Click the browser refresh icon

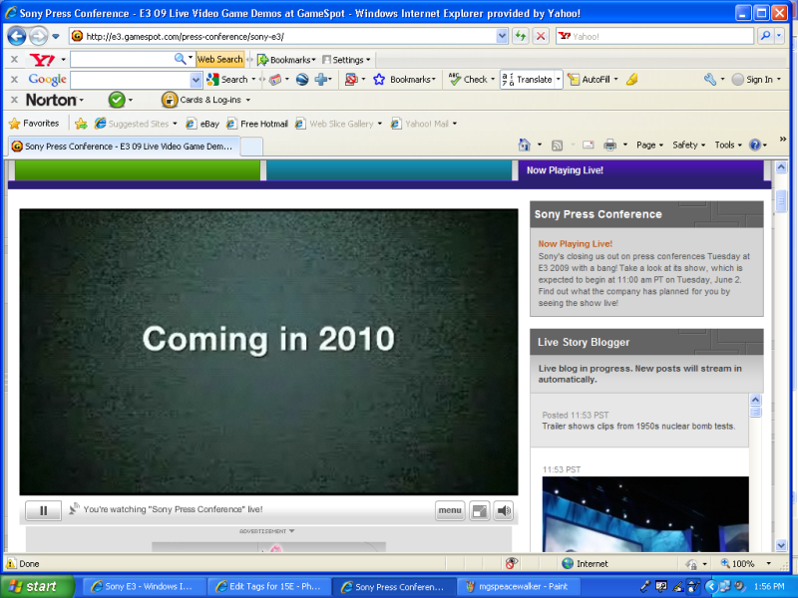pyautogui.click(x=521, y=36)
